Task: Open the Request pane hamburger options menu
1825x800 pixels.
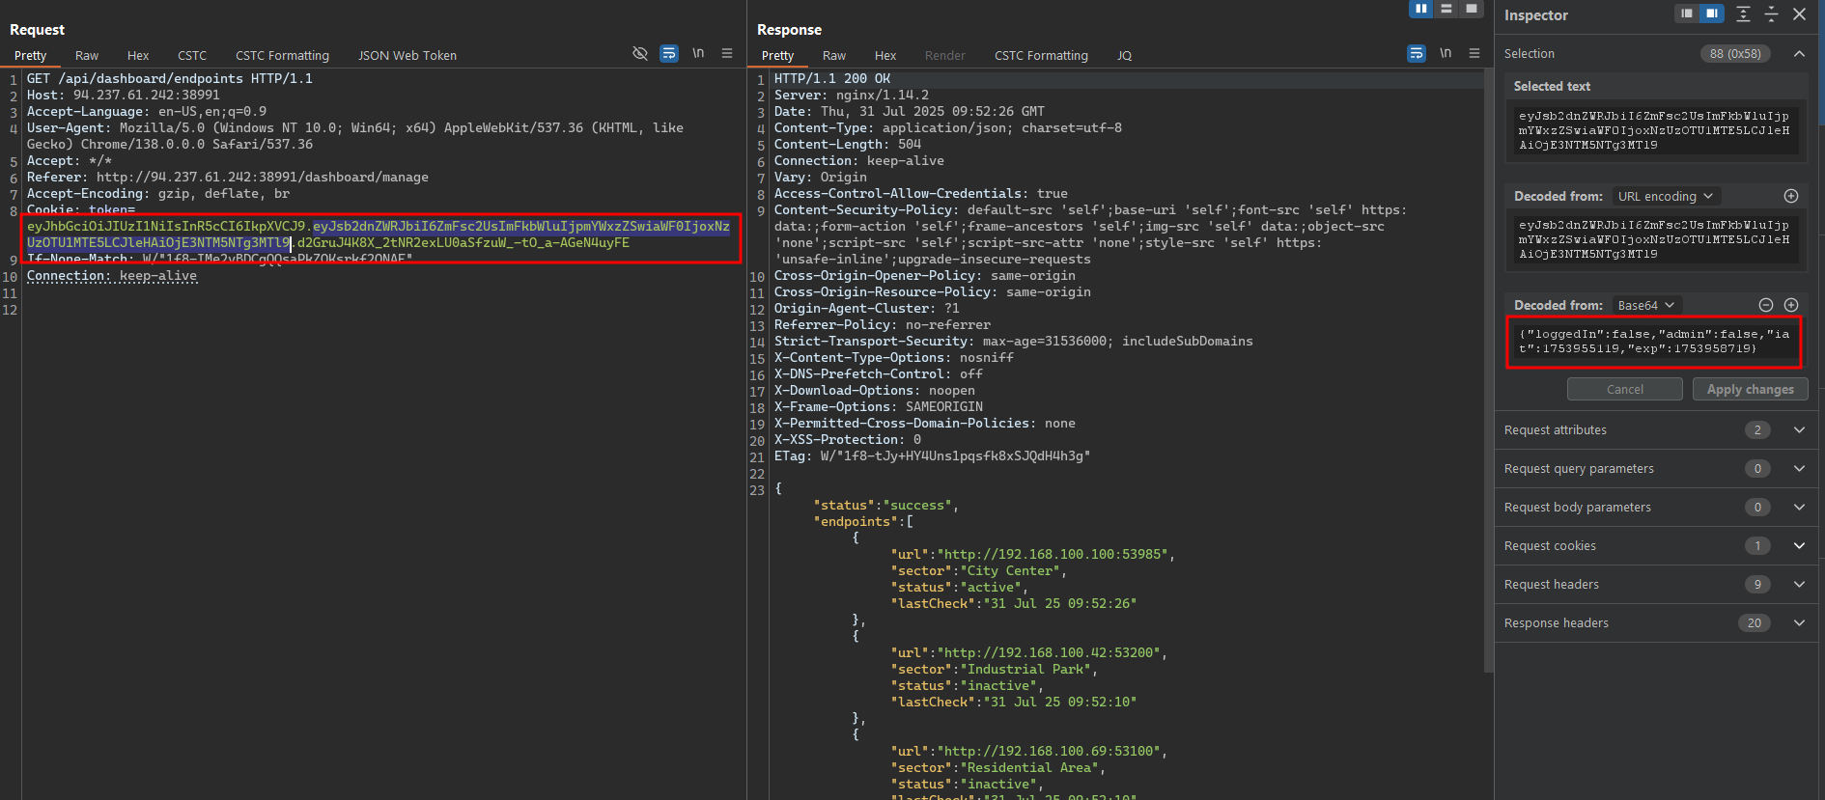Action: pos(727,54)
